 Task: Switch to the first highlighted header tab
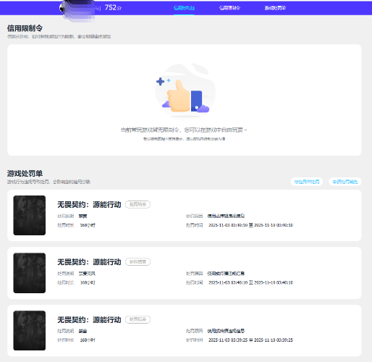click(x=184, y=8)
